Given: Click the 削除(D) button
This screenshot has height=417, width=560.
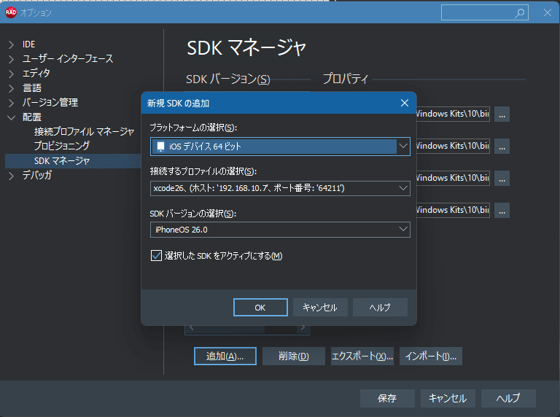Looking at the screenshot, I should pyautogui.click(x=294, y=356).
